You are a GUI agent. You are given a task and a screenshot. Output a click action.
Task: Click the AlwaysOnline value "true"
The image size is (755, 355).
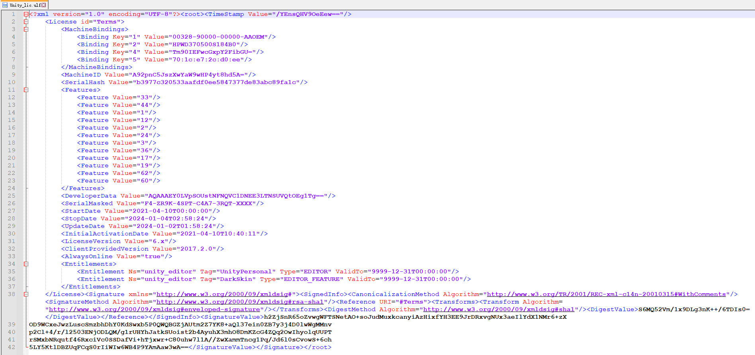(x=153, y=256)
